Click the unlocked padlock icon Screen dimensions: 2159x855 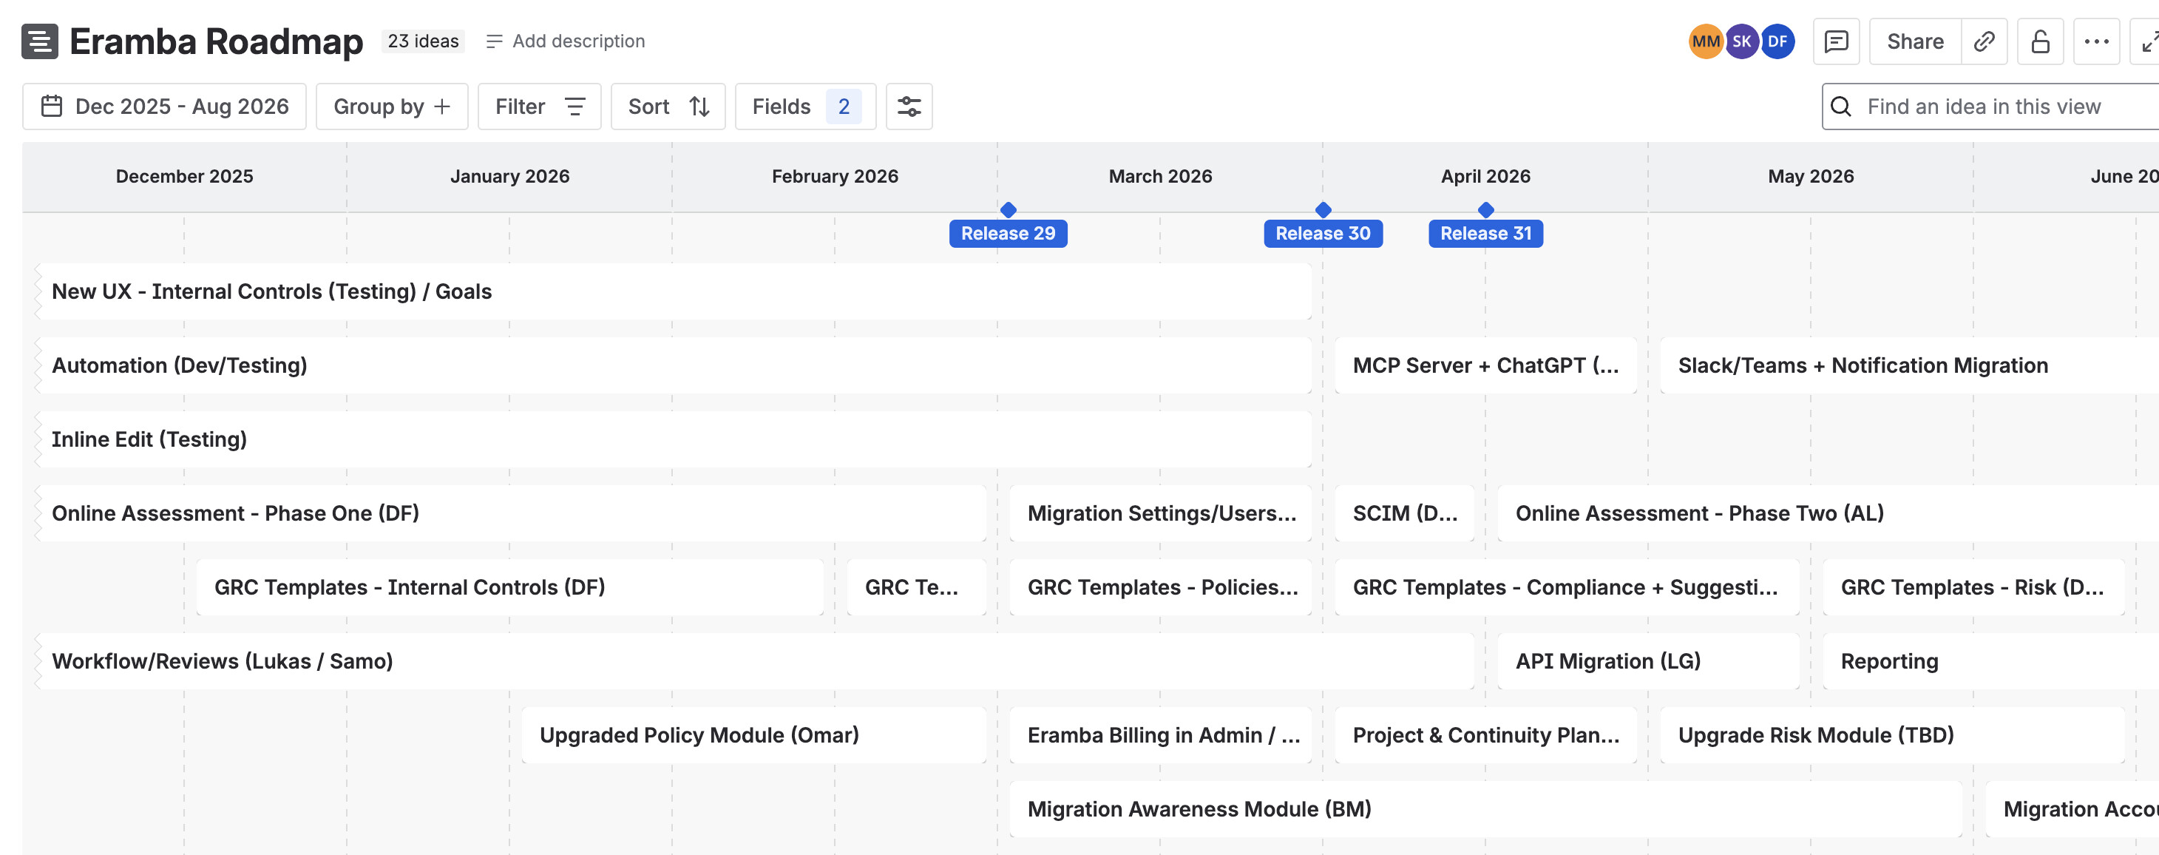(2040, 41)
